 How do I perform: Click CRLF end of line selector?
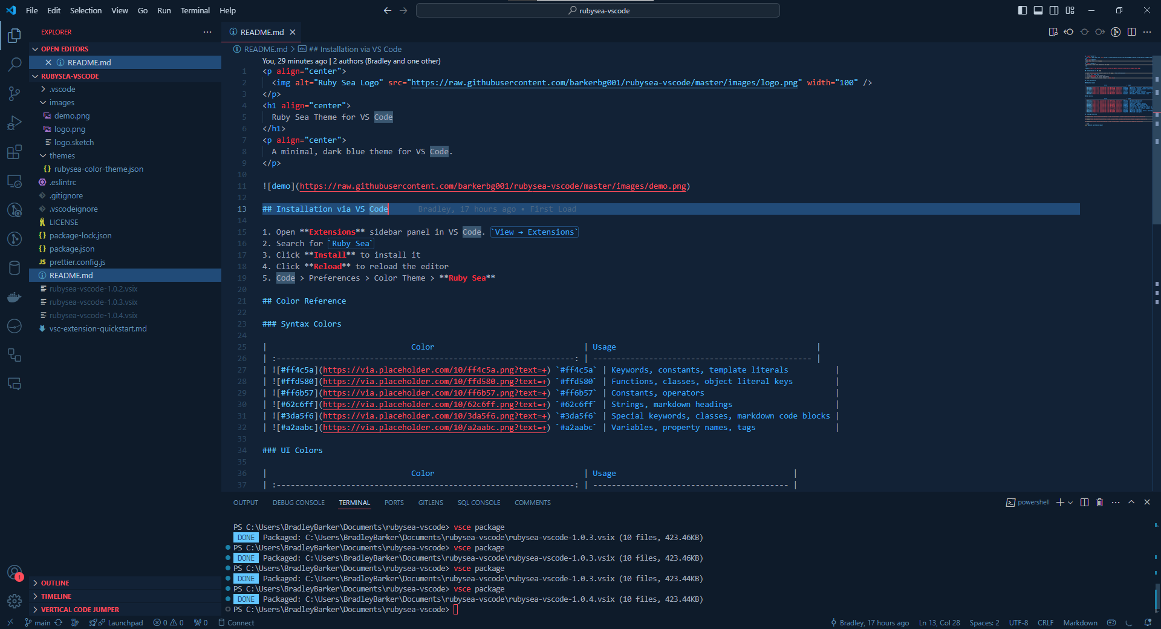(x=1046, y=622)
